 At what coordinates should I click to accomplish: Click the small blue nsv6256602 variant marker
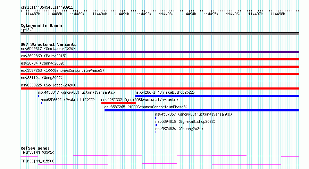tap(41, 103)
